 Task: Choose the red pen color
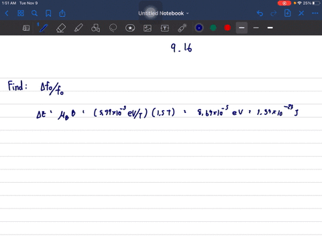point(227,28)
